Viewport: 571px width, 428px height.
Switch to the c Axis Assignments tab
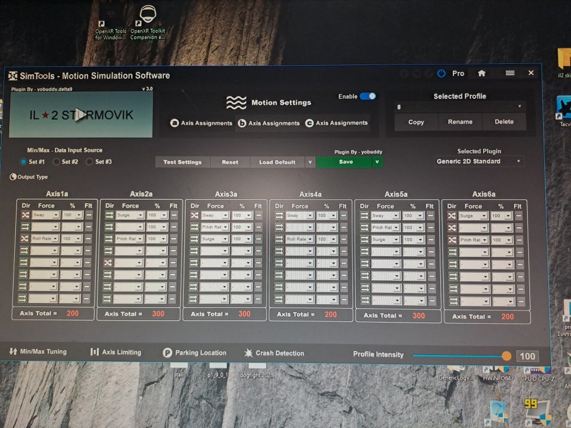pos(336,123)
